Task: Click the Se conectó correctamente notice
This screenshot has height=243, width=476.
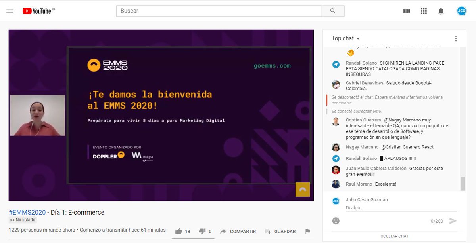Action: pyautogui.click(x=357, y=112)
